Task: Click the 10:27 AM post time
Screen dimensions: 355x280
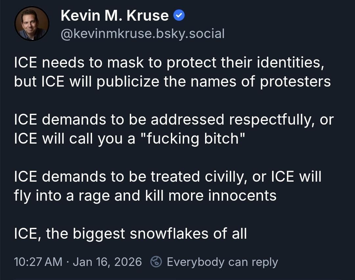Action: (x=38, y=262)
